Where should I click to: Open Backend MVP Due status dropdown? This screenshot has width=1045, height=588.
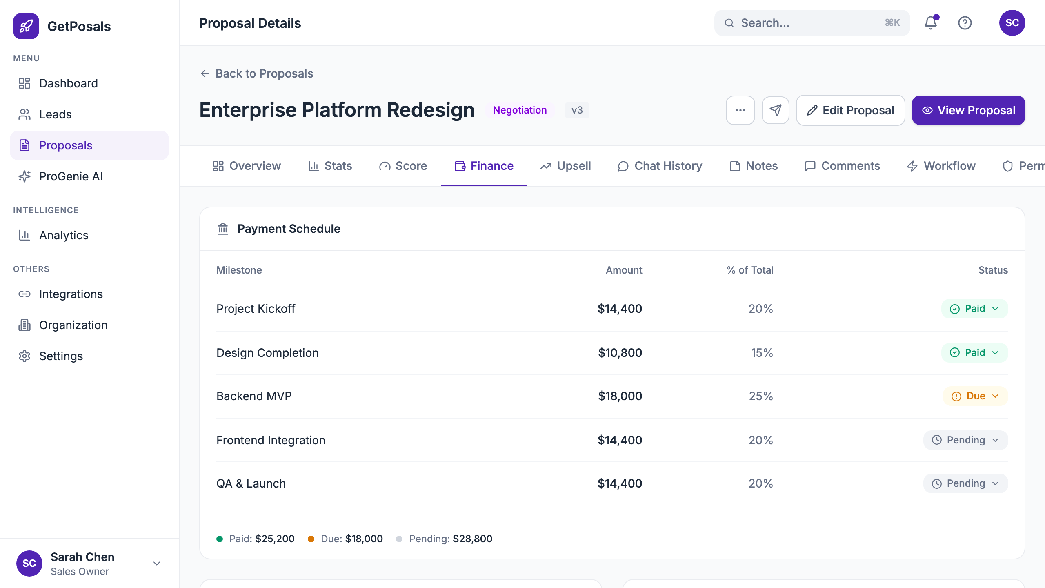(976, 396)
